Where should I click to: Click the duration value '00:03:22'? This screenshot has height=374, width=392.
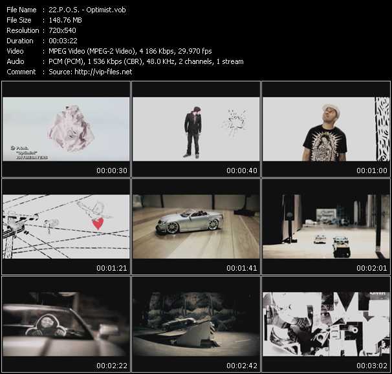point(63,41)
